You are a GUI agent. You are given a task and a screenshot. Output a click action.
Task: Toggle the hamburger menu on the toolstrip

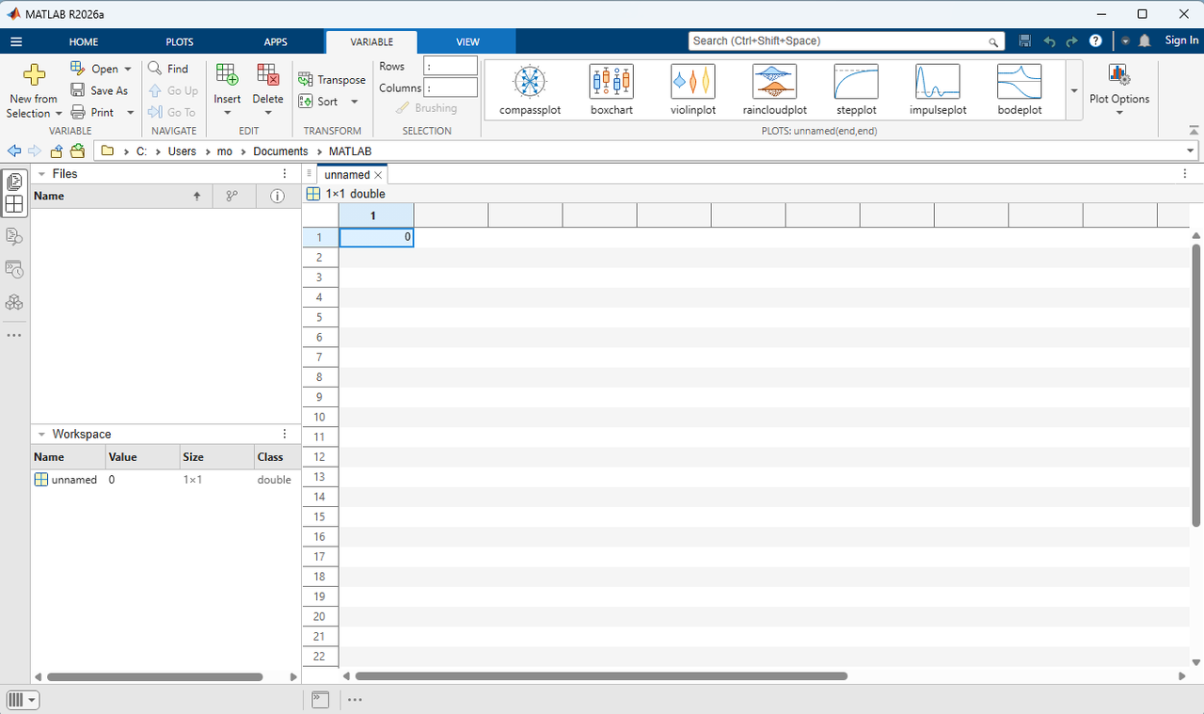16,41
